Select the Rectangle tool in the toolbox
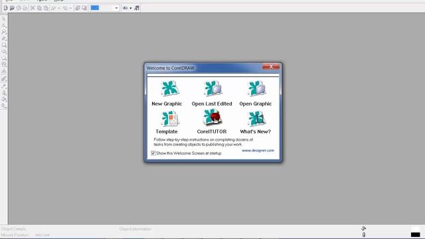425x239 pixels. click(x=4, y=45)
